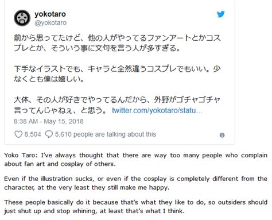Viewport: 272px width, 220px height.
Task: Click the "These people basically do it" paragraph
Action: click(135, 207)
